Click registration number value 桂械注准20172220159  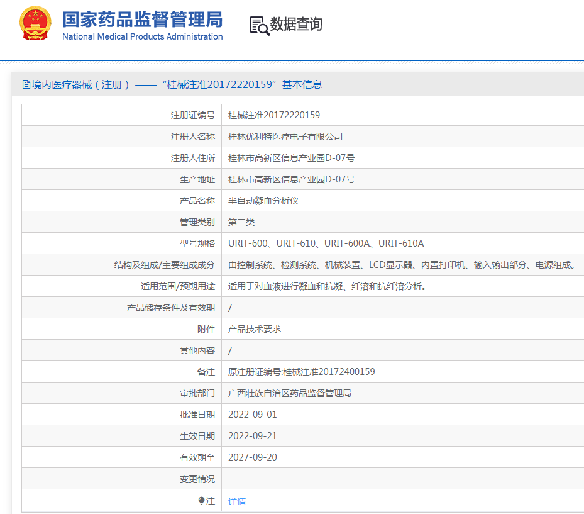click(273, 115)
